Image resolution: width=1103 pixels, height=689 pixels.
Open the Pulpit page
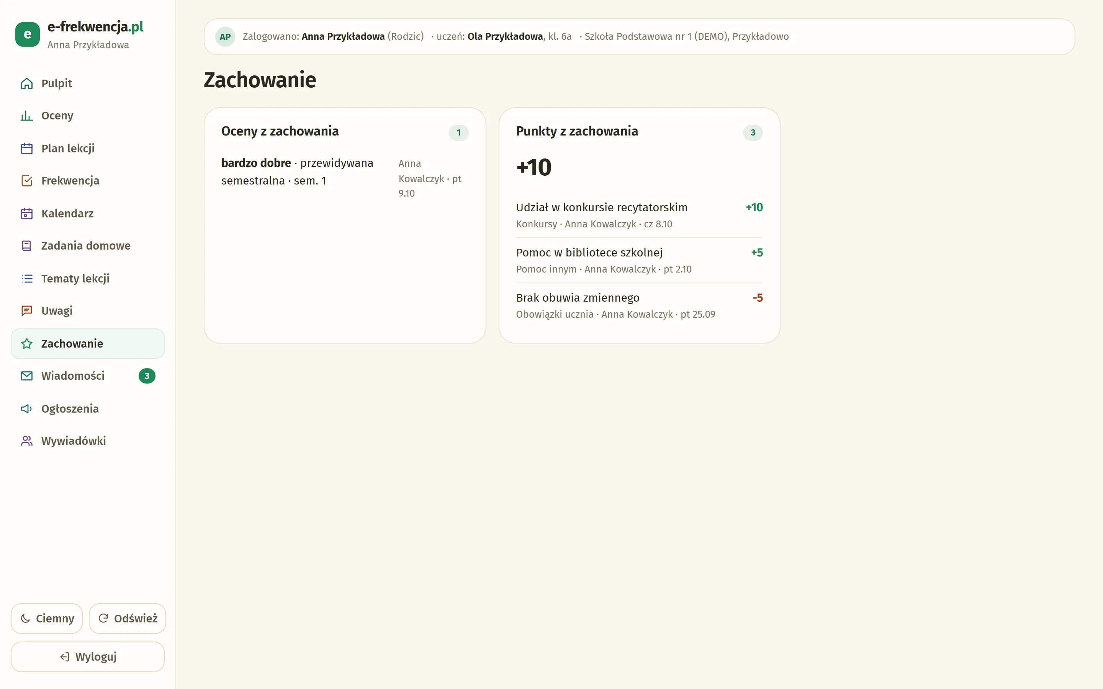pyautogui.click(x=87, y=83)
